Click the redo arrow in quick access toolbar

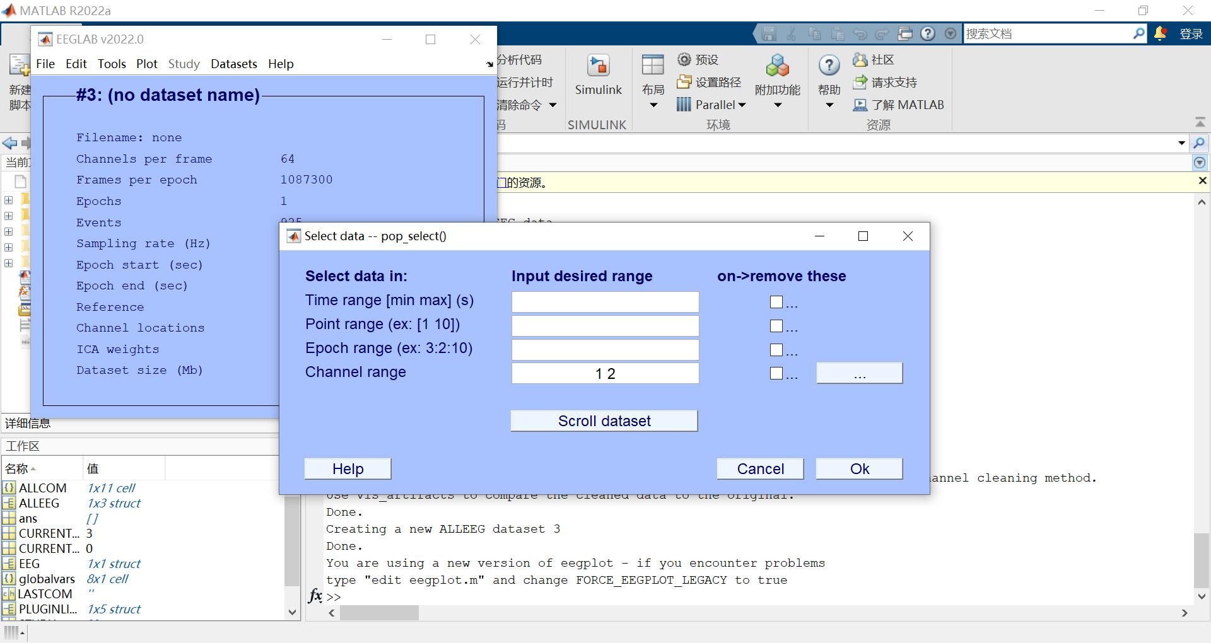click(x=882, y=33)
